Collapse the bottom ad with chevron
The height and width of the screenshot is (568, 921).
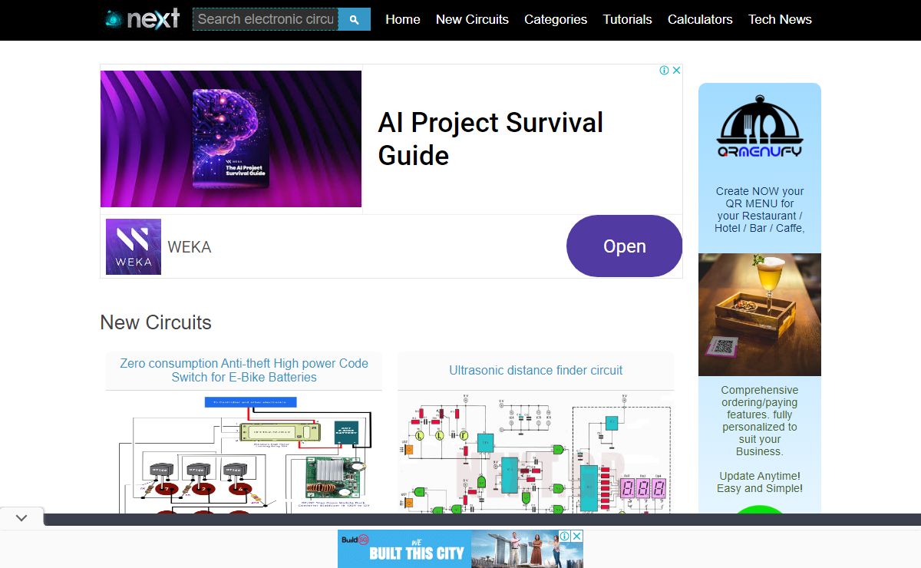tap(21, 518)
